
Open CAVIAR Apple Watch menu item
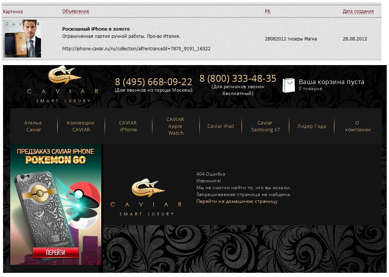pos(176,126)
